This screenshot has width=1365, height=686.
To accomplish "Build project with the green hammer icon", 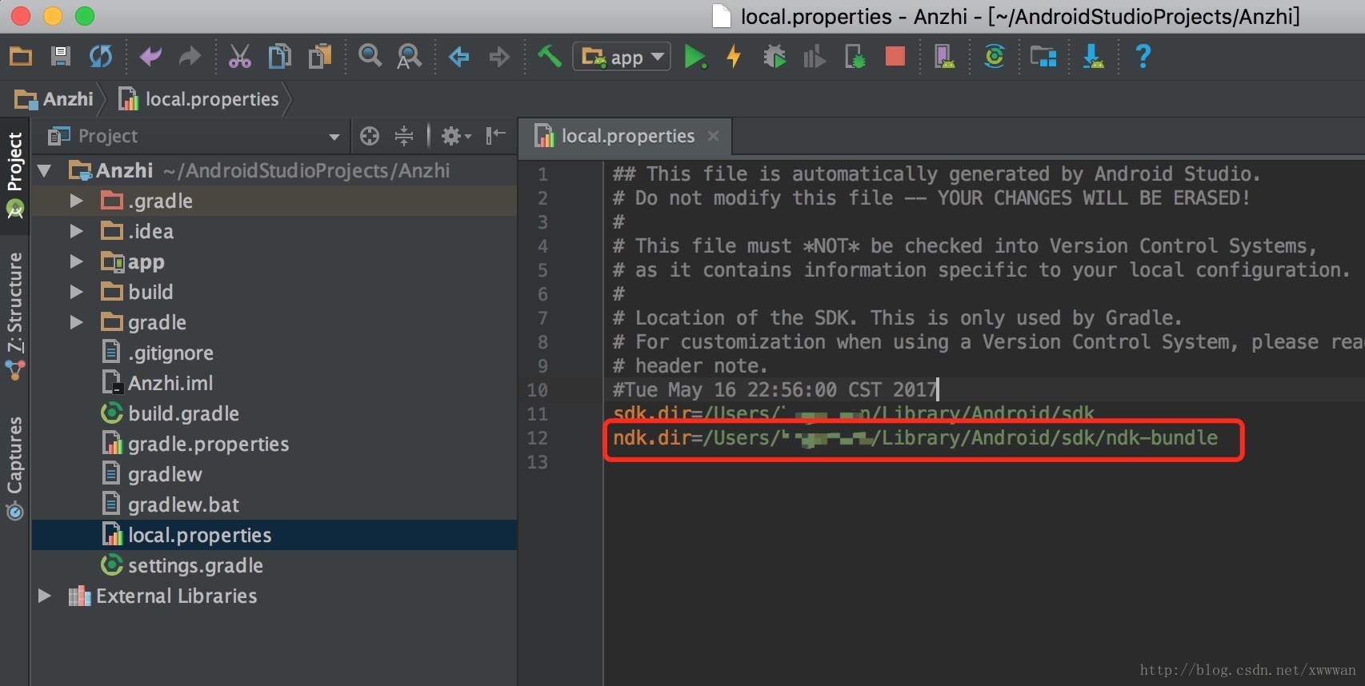I will (549, 56).
